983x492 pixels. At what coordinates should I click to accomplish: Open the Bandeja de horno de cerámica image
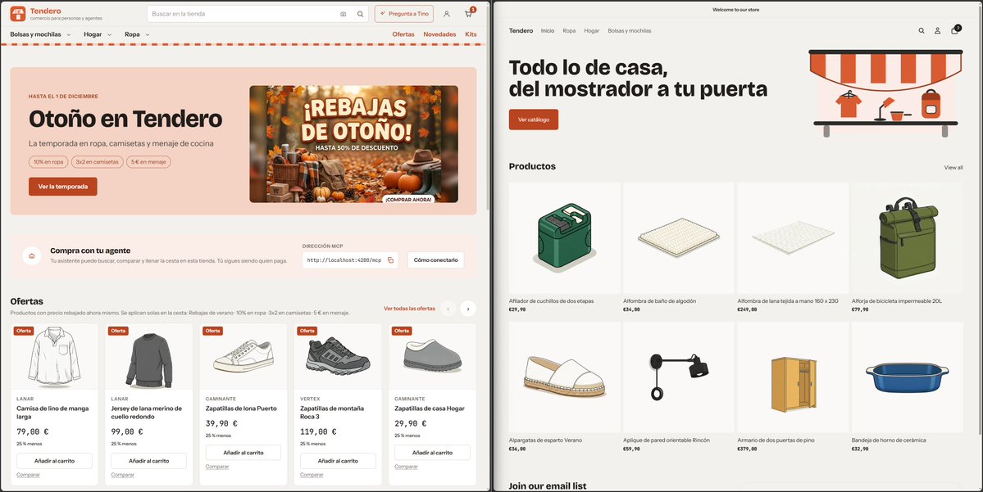(x=907, y=377)
